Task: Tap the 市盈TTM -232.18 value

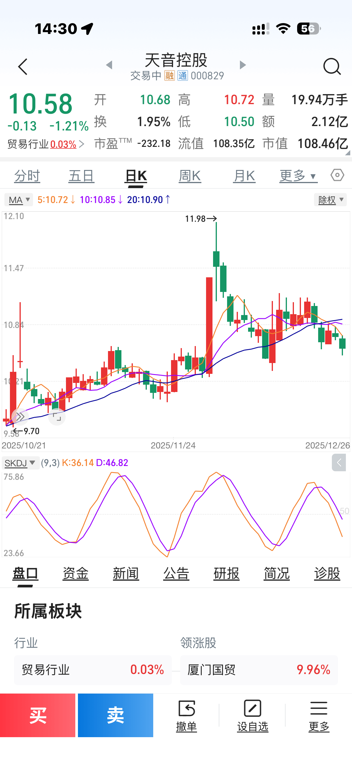Action: 154,144
